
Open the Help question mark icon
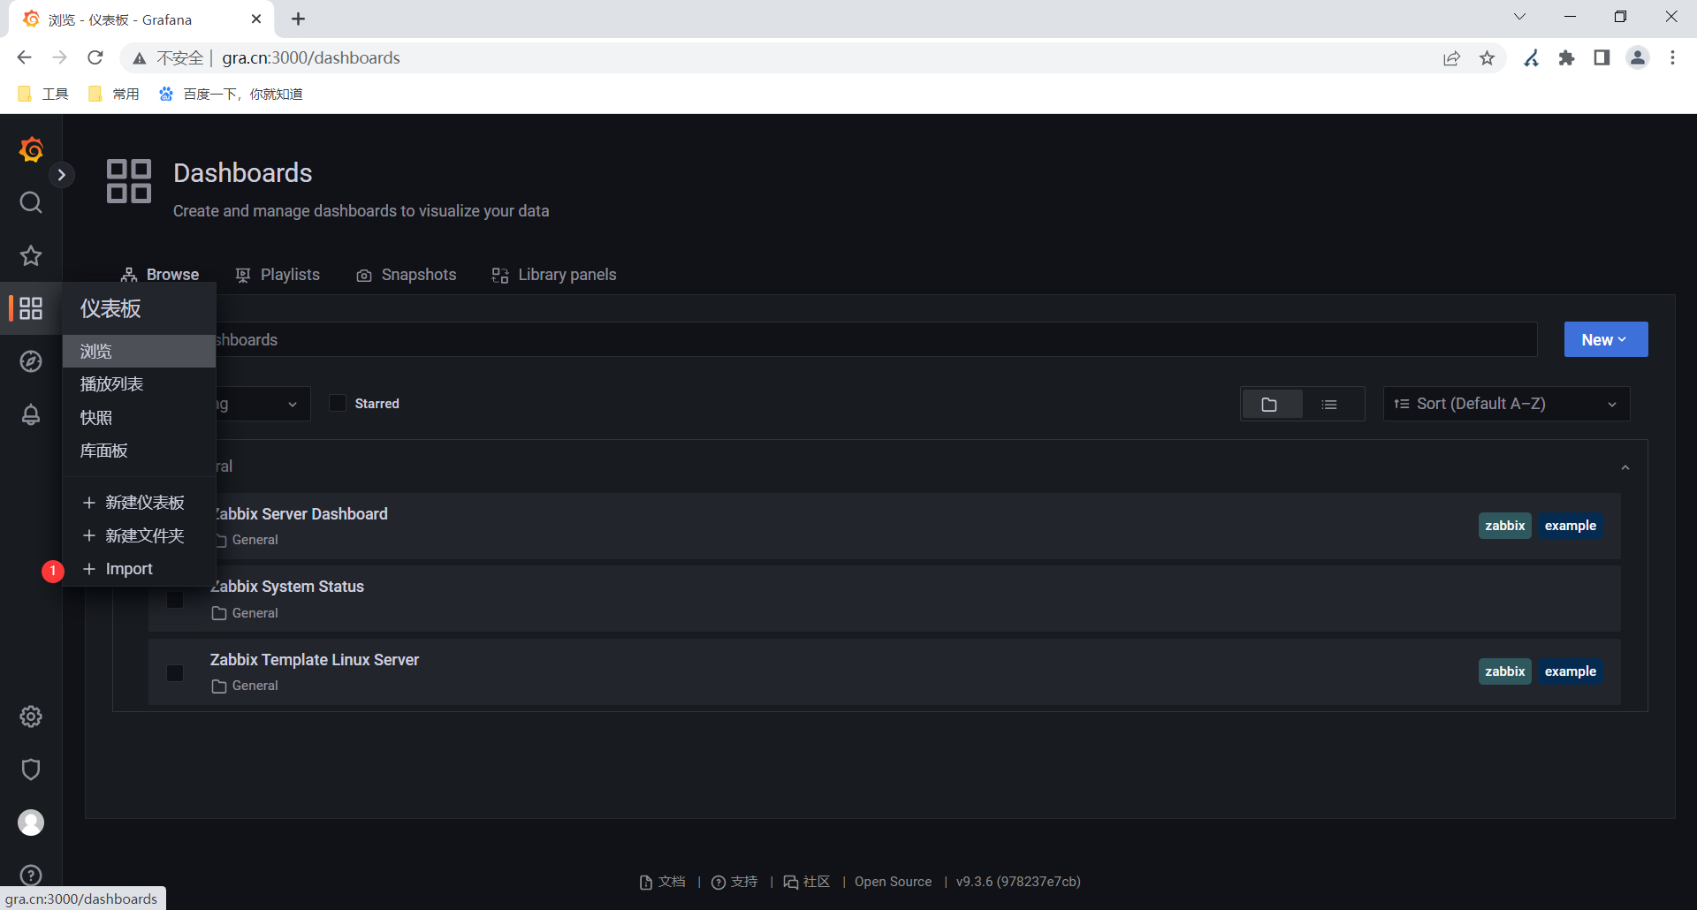click(x=31, y=875)
